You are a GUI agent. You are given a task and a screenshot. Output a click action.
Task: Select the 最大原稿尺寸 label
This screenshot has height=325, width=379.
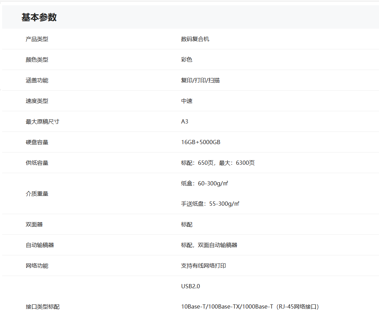tap(42, 122)
